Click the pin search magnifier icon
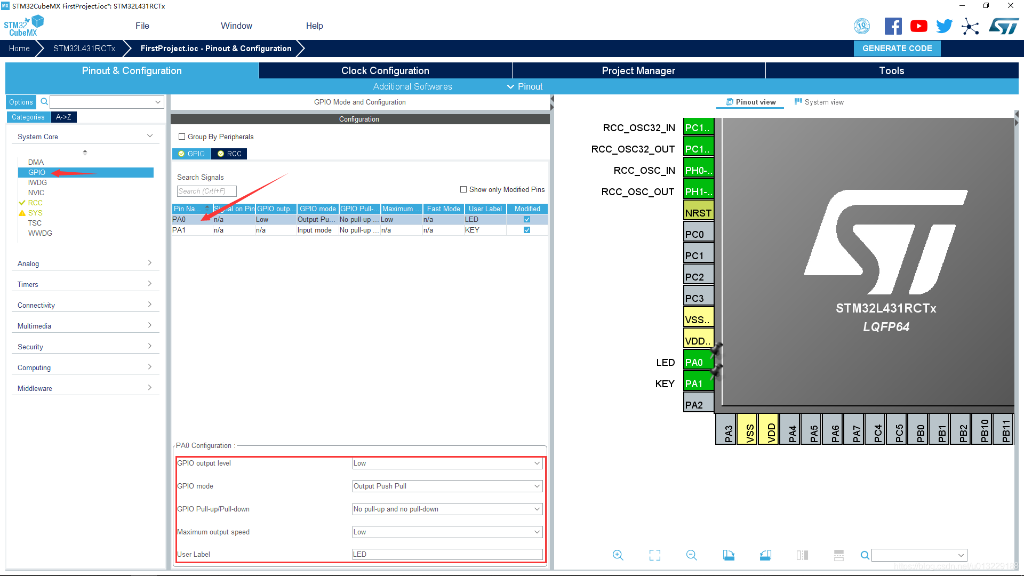The image size is (1024, 576). click(x=865, y=555)
